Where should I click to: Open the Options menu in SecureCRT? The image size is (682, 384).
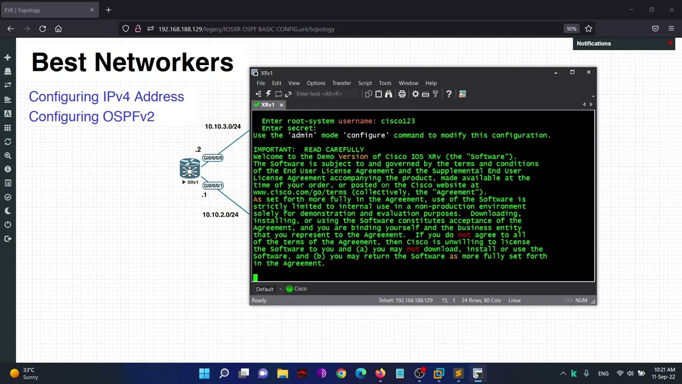coord(316,83)
